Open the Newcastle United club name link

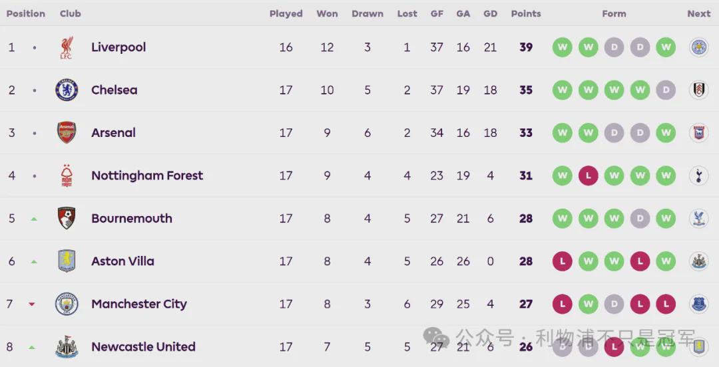pos(144,347)
